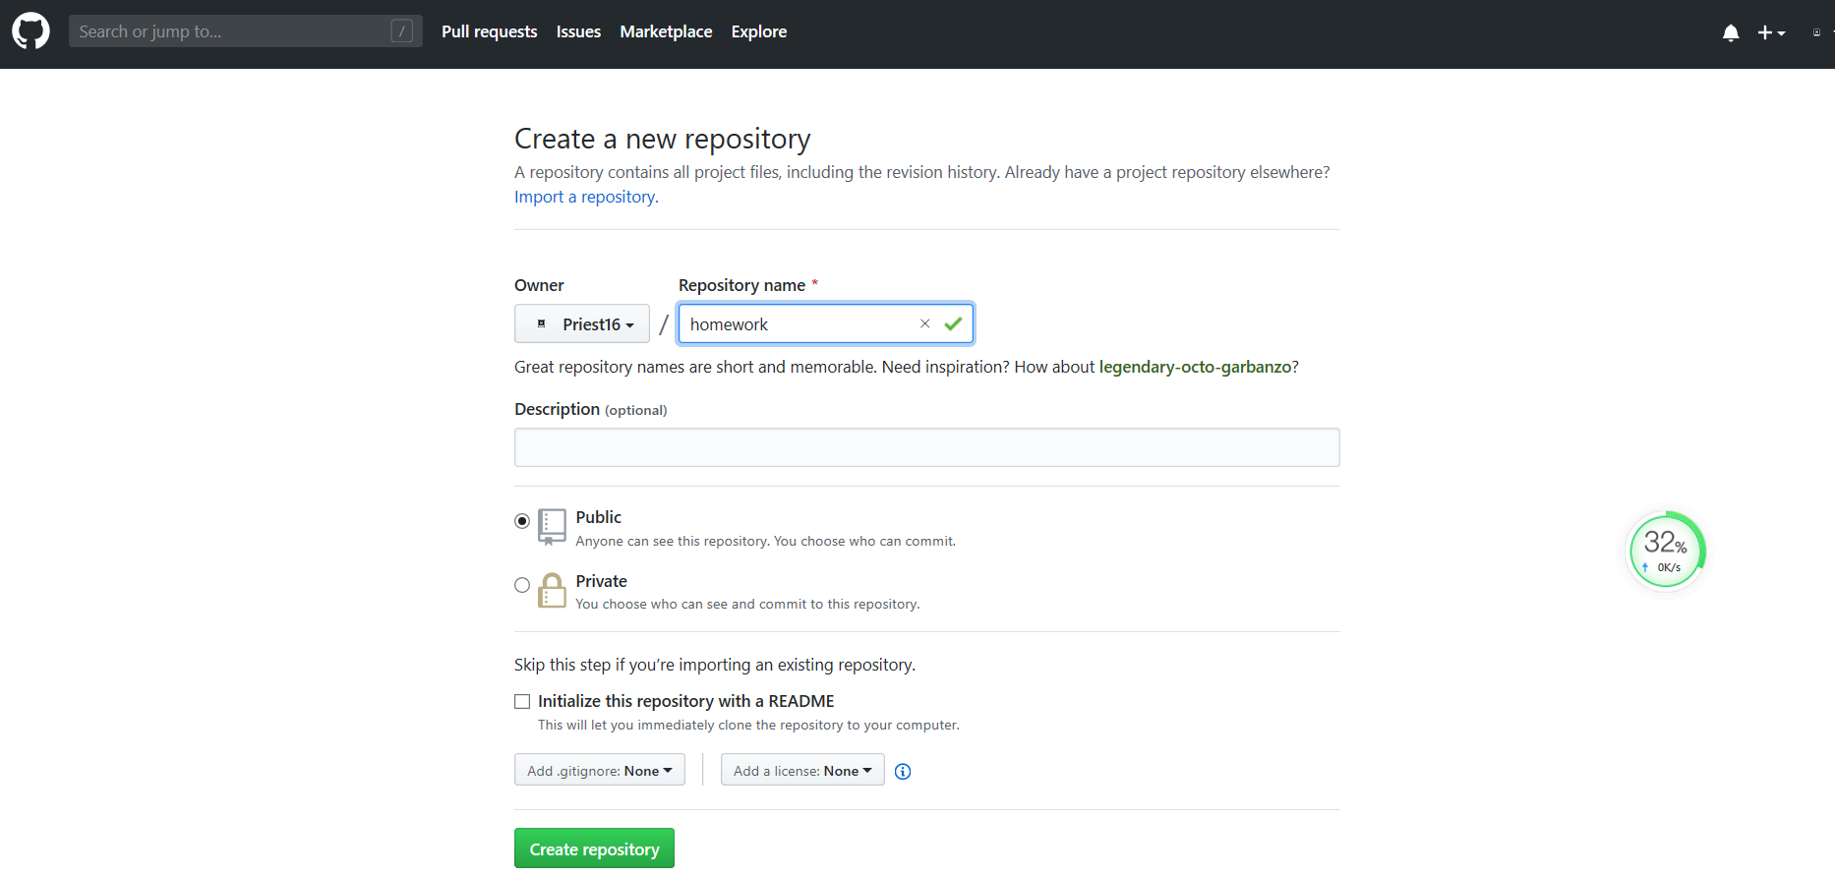Expand the Add a license dropdown
The image size is (1835, 876).
pyautogui.click(x=802, y=770)
